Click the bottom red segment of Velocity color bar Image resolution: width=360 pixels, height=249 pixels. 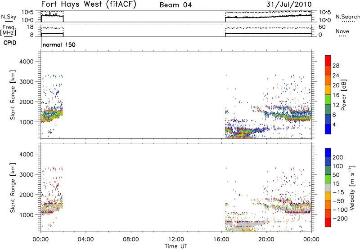(x=328, y=222)
